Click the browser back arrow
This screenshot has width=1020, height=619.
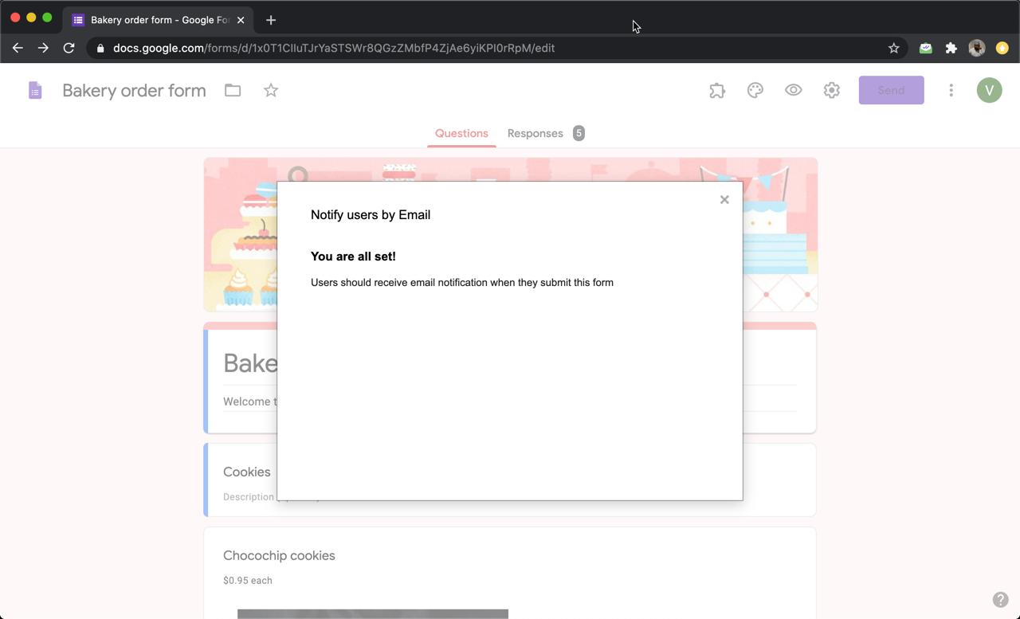pos(18,48)
